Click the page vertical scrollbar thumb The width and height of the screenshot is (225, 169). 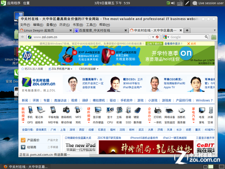[x=216, y=46]
